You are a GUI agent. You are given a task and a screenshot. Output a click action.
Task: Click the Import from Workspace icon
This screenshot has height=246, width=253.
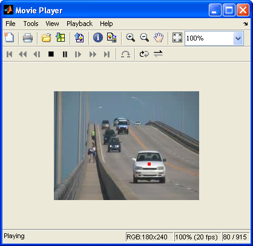tap(61, 37)
